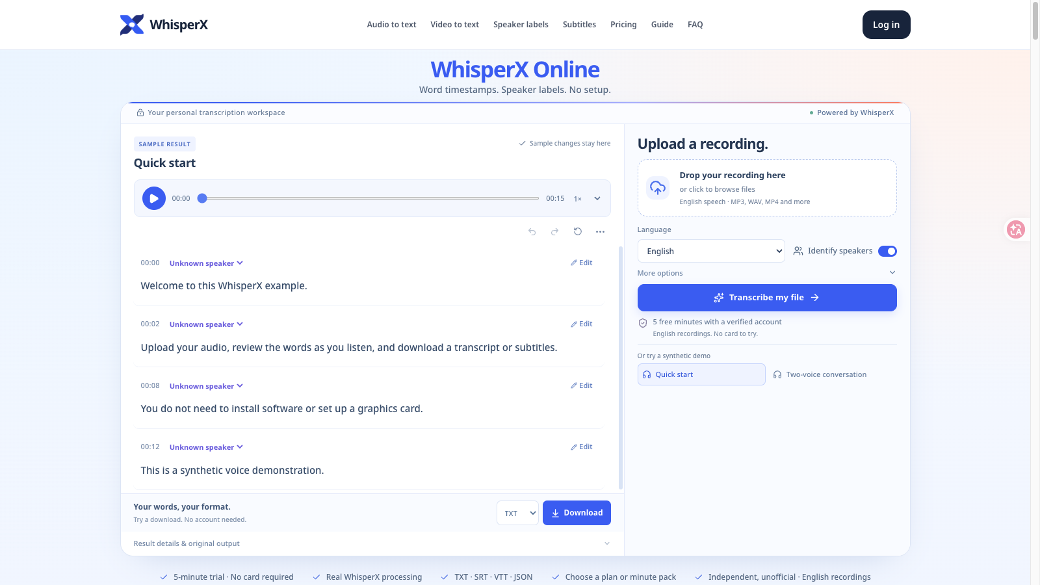Go to Audio to text
The height and width of the screenshot is (585, 1040).
pos(391,25)
